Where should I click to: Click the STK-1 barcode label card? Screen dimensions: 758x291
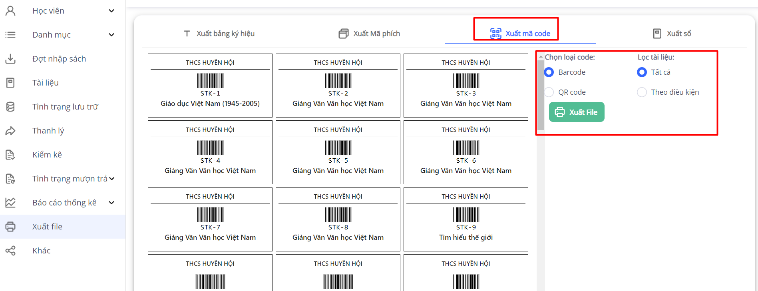pos(210,86)
